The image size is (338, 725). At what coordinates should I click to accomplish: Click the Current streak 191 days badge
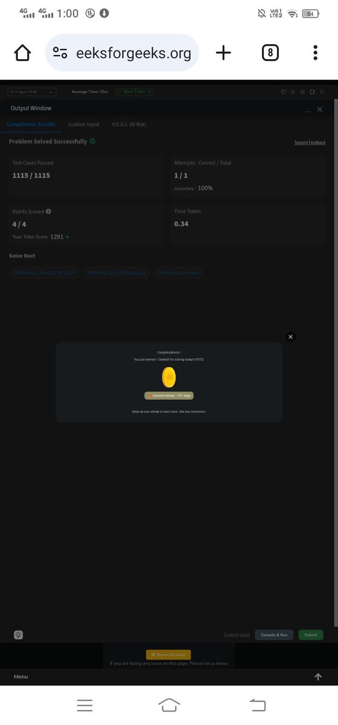point(169,395)
